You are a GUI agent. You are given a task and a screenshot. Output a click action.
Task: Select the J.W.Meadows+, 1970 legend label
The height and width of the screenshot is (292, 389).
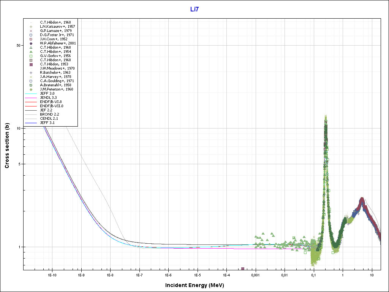(x=57, y=68)
